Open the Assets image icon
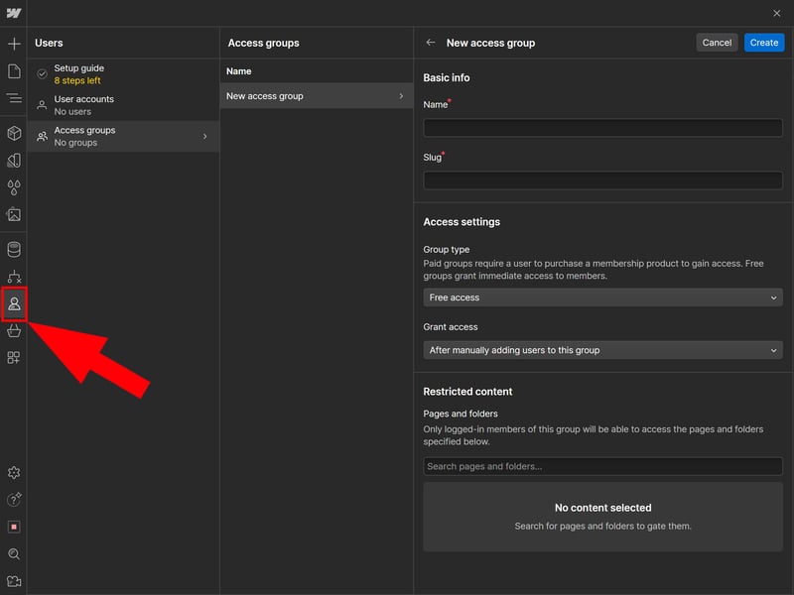 tap(14, 214)
